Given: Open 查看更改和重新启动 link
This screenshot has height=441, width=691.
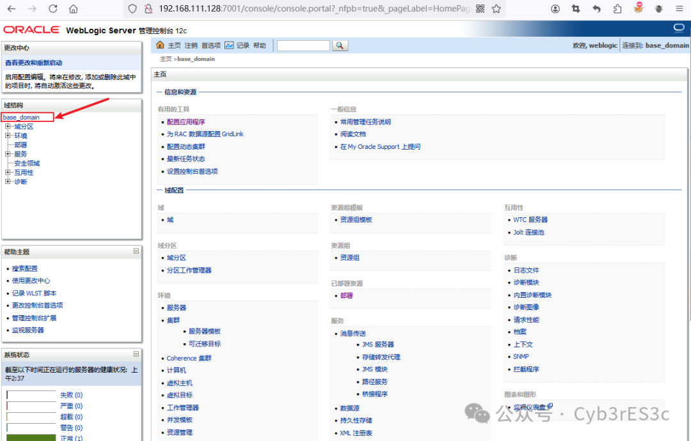Looking at the screenshot, I should (33, 63).
